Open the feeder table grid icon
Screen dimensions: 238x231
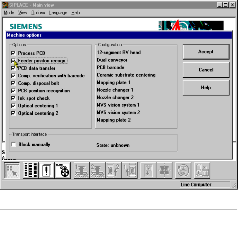click(31, 170)
